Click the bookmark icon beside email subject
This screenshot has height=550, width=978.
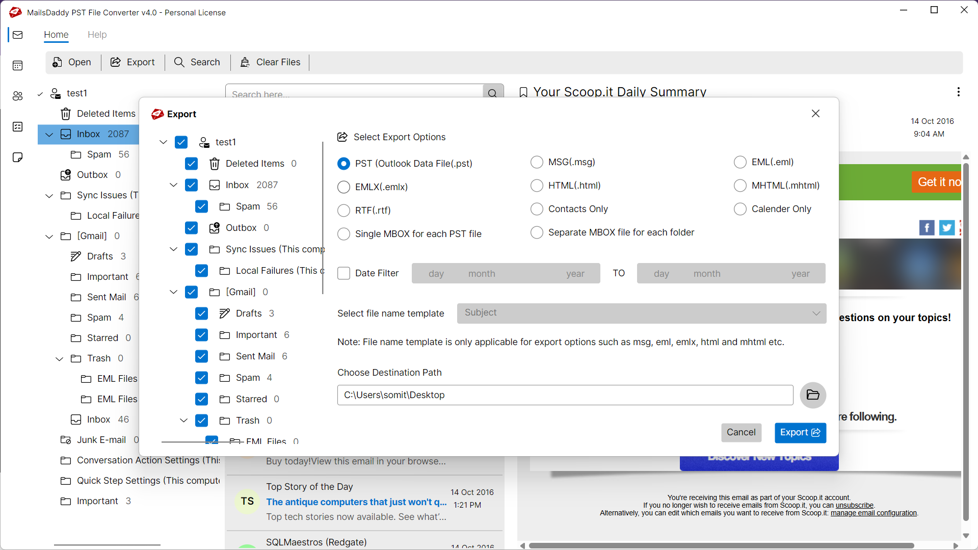coord(523,92)
